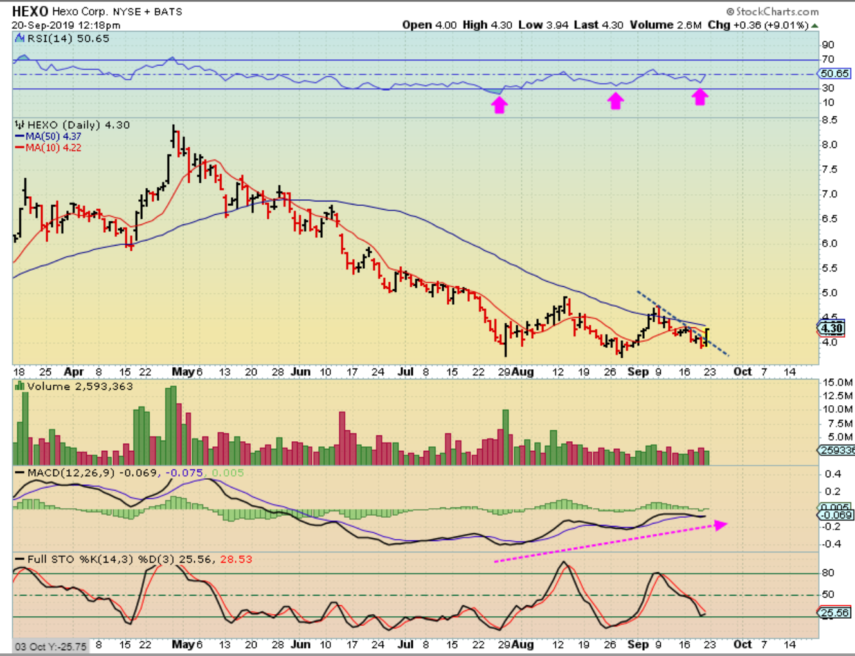Click the 03 Oct Y:-25.75 readout

coord(51,646)
